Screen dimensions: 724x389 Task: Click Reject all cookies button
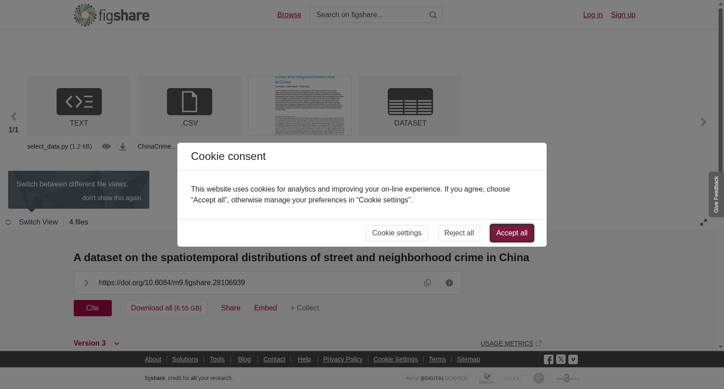[x=459, y=233]
